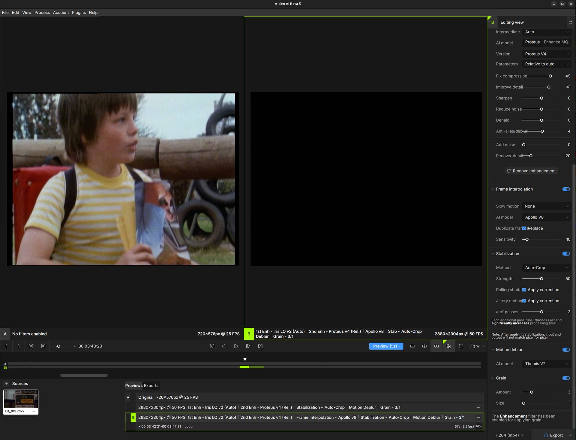Screen dimensions: 576x440
Task: Enter fullscreen preview mode
Action: click(x=461, y=346)
